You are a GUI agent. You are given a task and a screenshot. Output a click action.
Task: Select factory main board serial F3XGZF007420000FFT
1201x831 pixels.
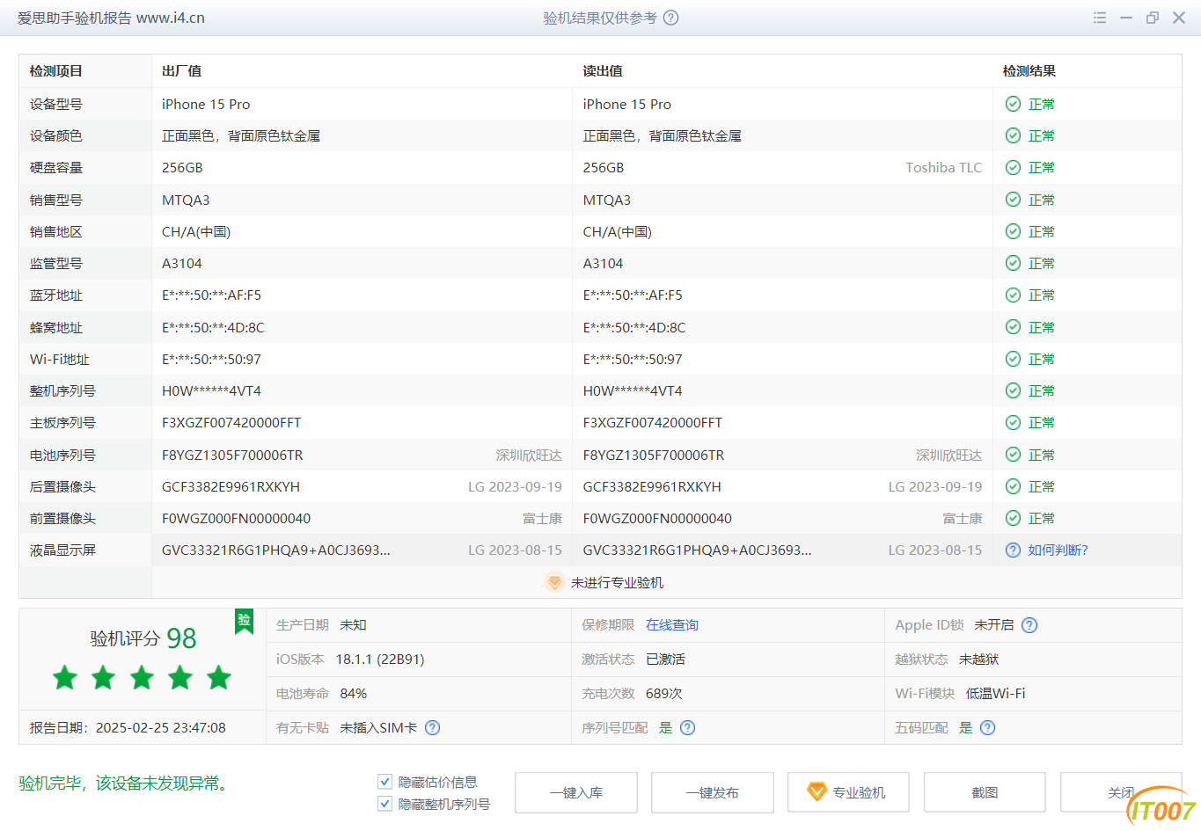coord(231,422)
